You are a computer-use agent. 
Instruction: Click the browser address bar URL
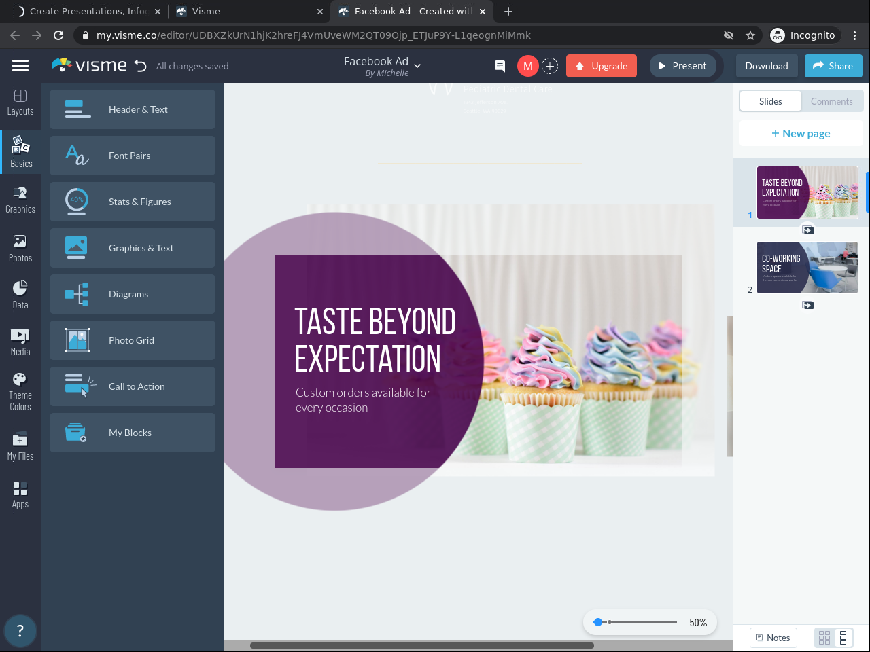pyautogui.click(x=313, y=35)
